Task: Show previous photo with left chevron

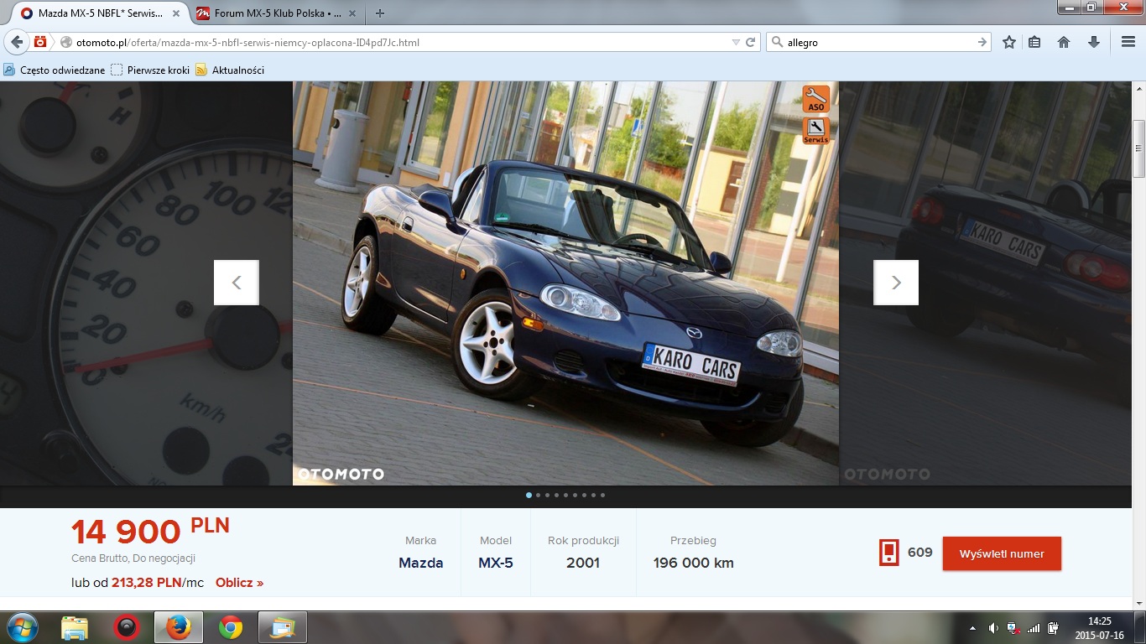Action: 237,283
